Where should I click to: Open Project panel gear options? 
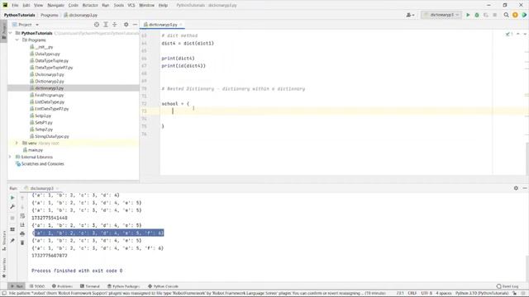click(x=126, y=25)
